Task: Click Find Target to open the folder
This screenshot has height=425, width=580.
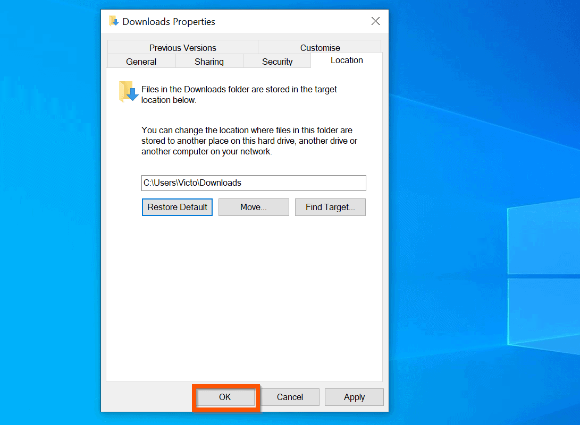Action: coord(330,207)
